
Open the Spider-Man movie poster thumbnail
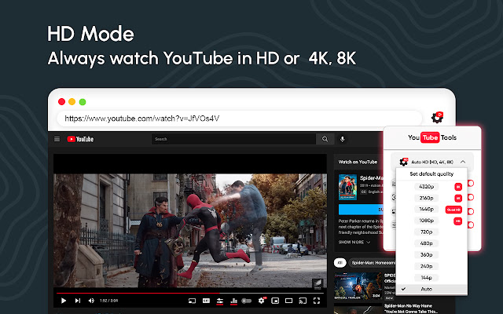[347, 187]
